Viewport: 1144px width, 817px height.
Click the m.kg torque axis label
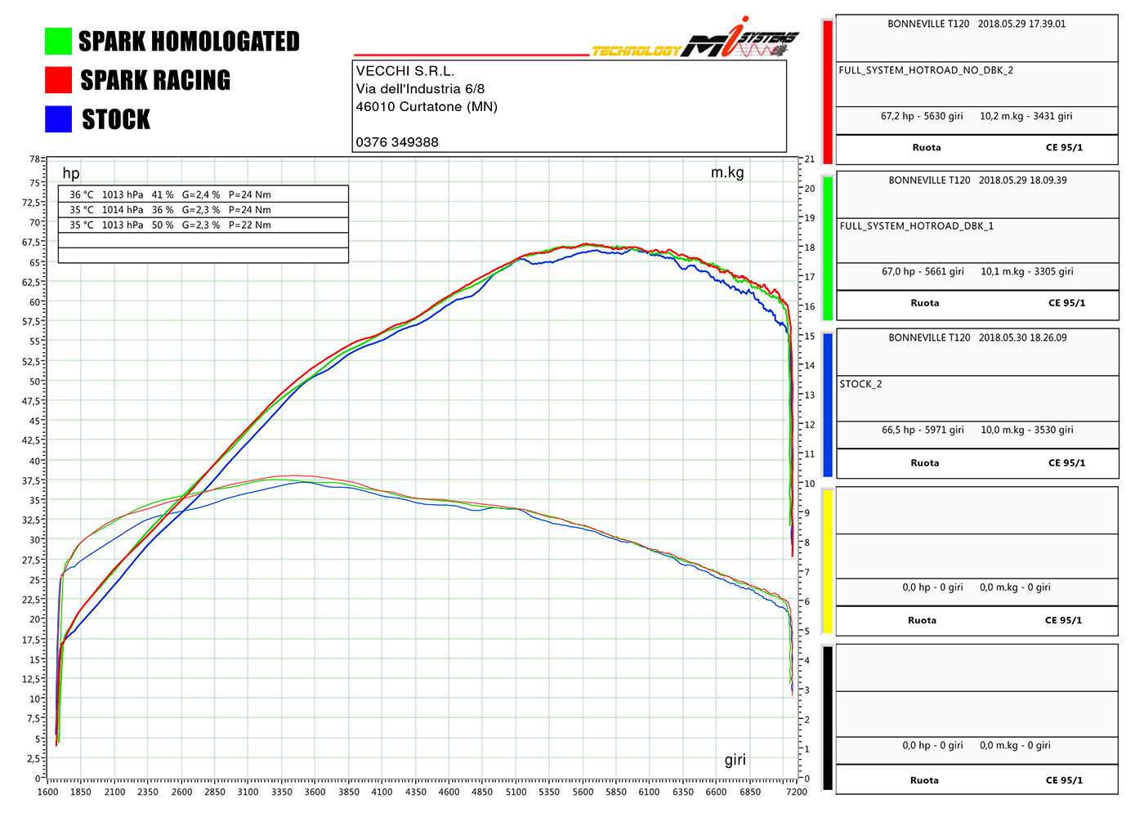(726, 172)
